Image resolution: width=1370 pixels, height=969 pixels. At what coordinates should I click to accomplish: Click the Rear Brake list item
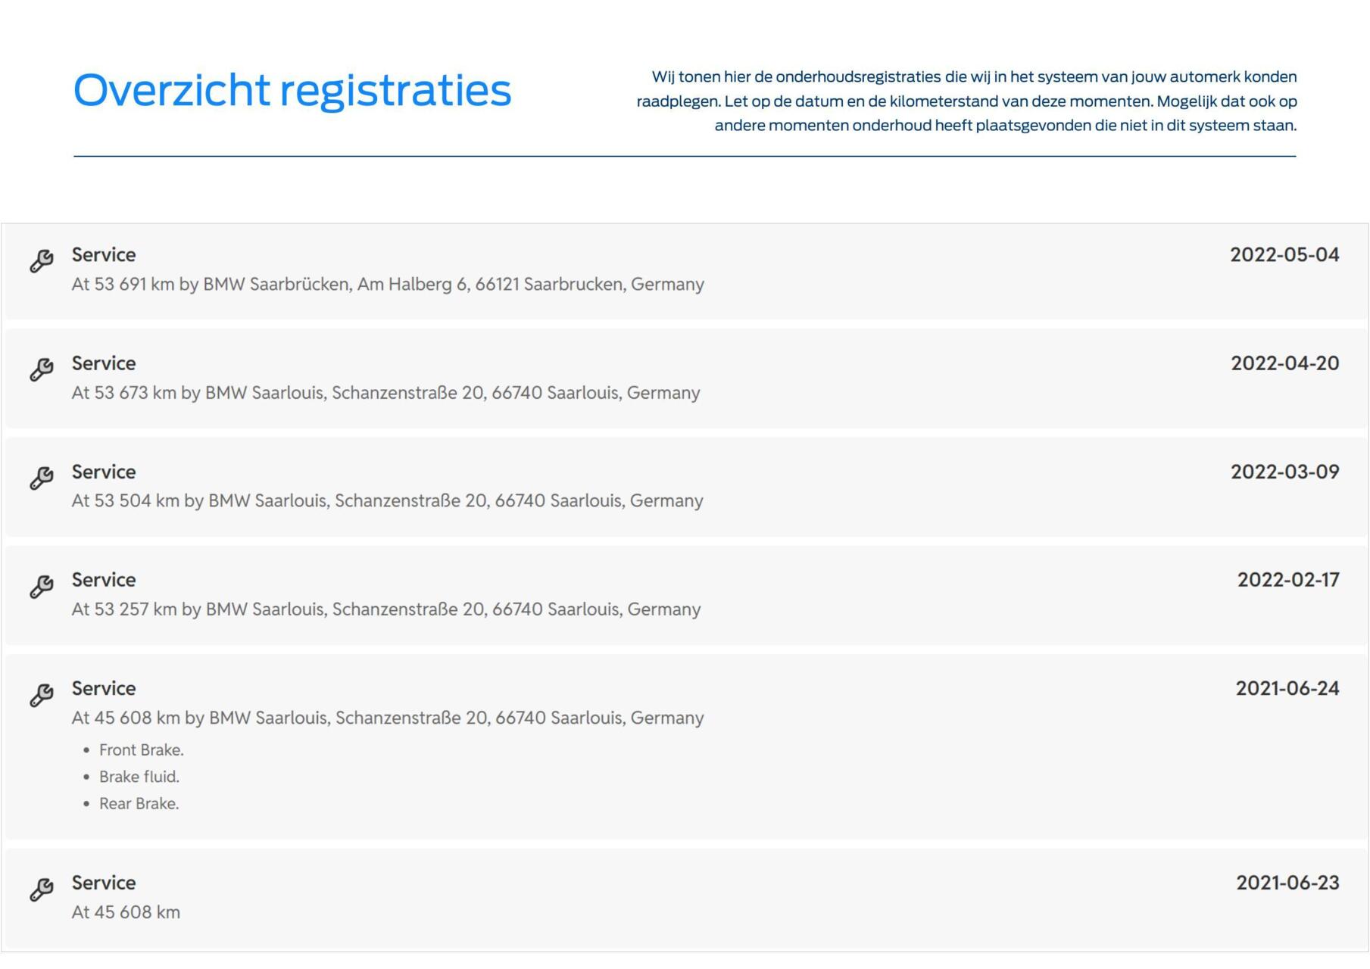click(x=139, y=804)
